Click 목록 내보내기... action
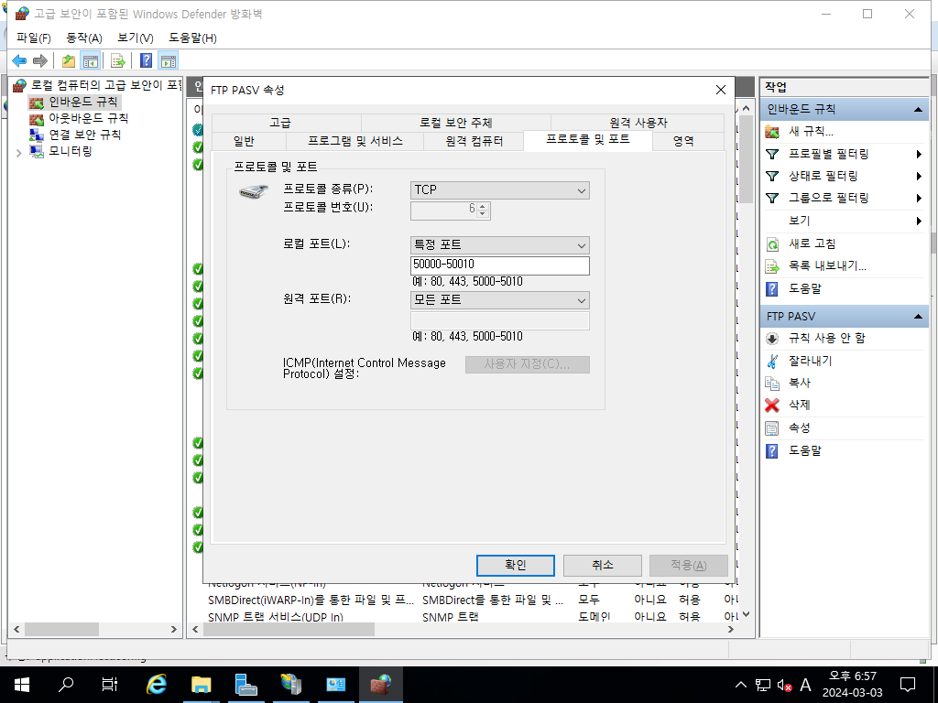The height and width of the screenshot is (703, 938). point(827,266)
